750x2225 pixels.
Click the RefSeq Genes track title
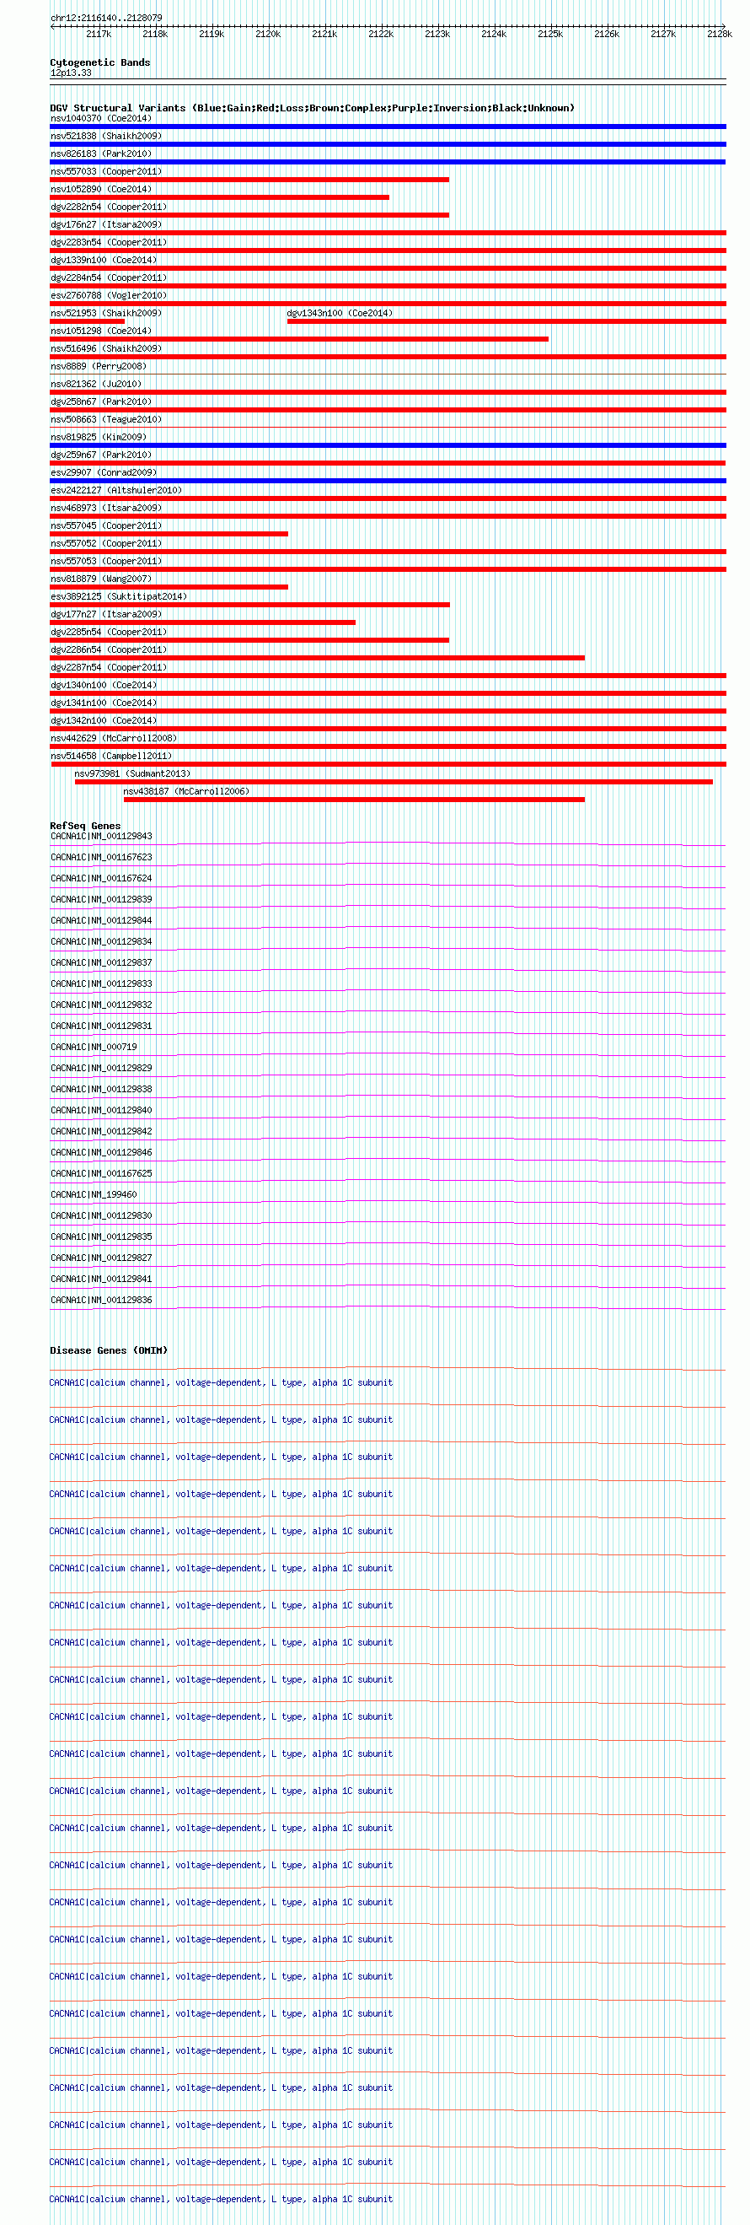coord(85,826)
